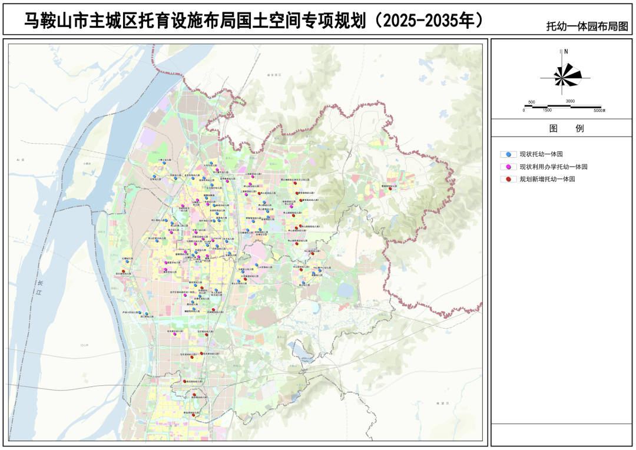
Task: Select legend label 规划新增托幼一体园
Action: tap(547, 179)
